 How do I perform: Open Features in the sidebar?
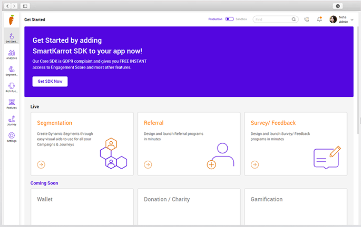pyautogui.click(x=12, y=104)
